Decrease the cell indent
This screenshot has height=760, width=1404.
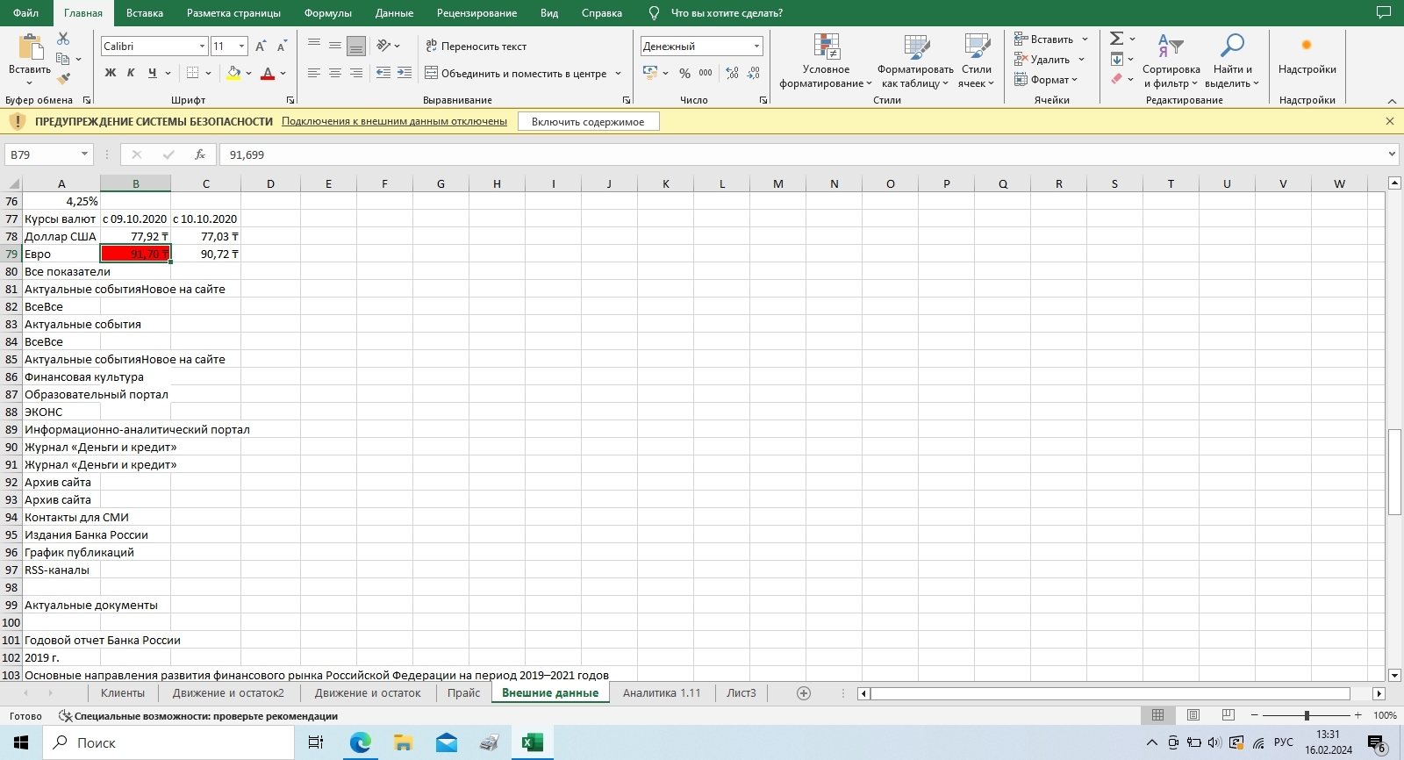pyautogui.click(x=383, y=73)
